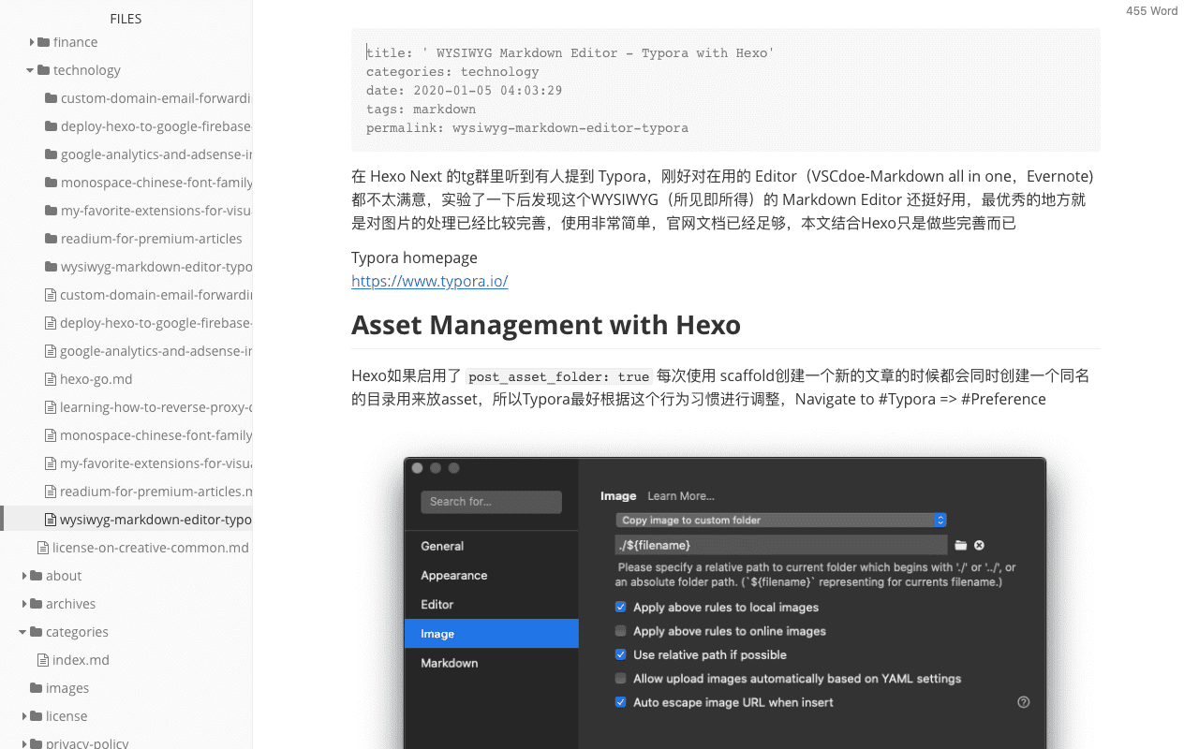Enable 'Apply above rules to online images'
The image size is (1199, 749).
click(620, 631)
